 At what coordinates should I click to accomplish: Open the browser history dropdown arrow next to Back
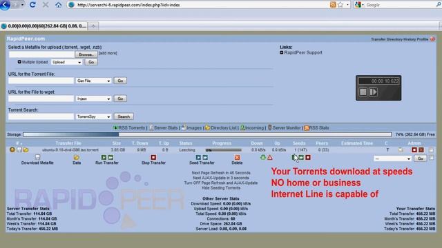click(22, 5)
